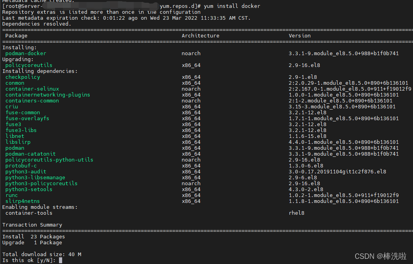Select python3-setools package entry
This screenshot has width=413, height=264.
29,190
